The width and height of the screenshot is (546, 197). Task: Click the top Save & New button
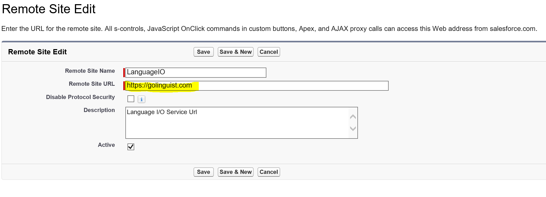[x=235, y=52]
